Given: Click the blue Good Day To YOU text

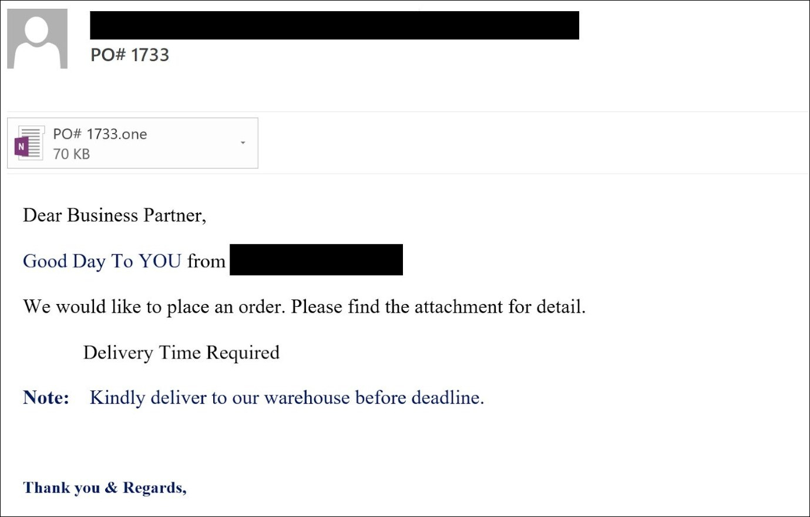Looking at the screenshot, I should point(102,261).
